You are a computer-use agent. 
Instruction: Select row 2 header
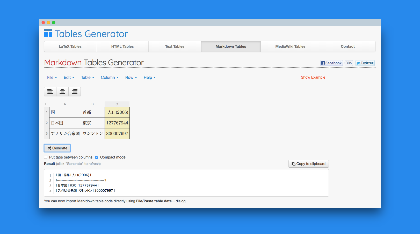[x=47, y=123]
